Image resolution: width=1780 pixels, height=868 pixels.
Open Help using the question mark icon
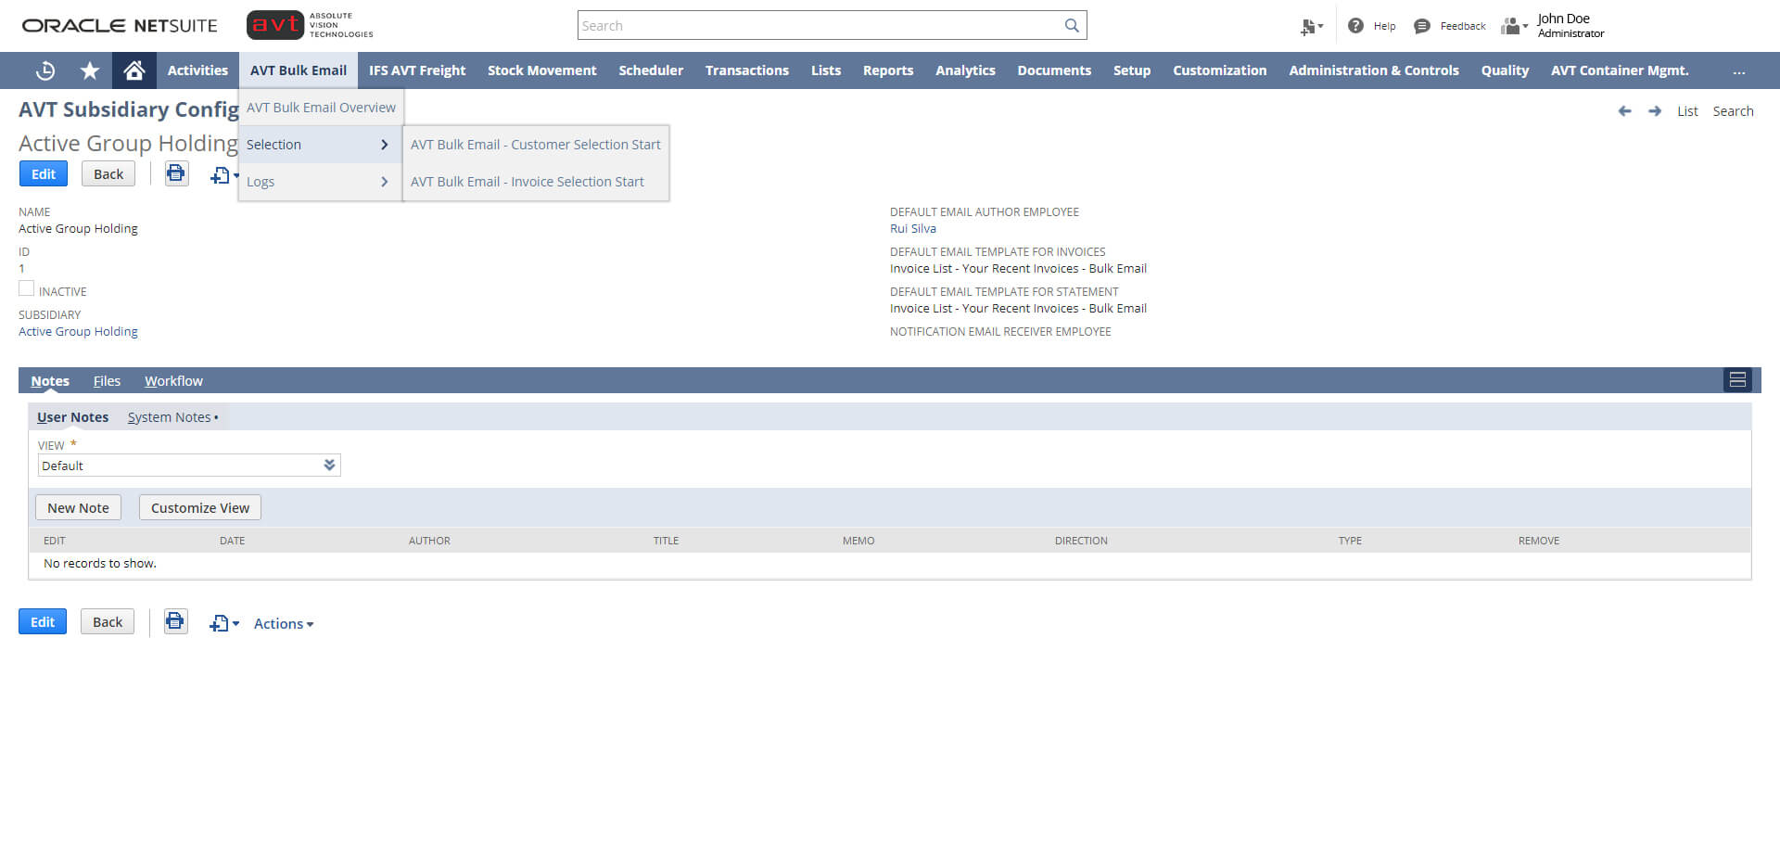click(x=1356, y=25)
